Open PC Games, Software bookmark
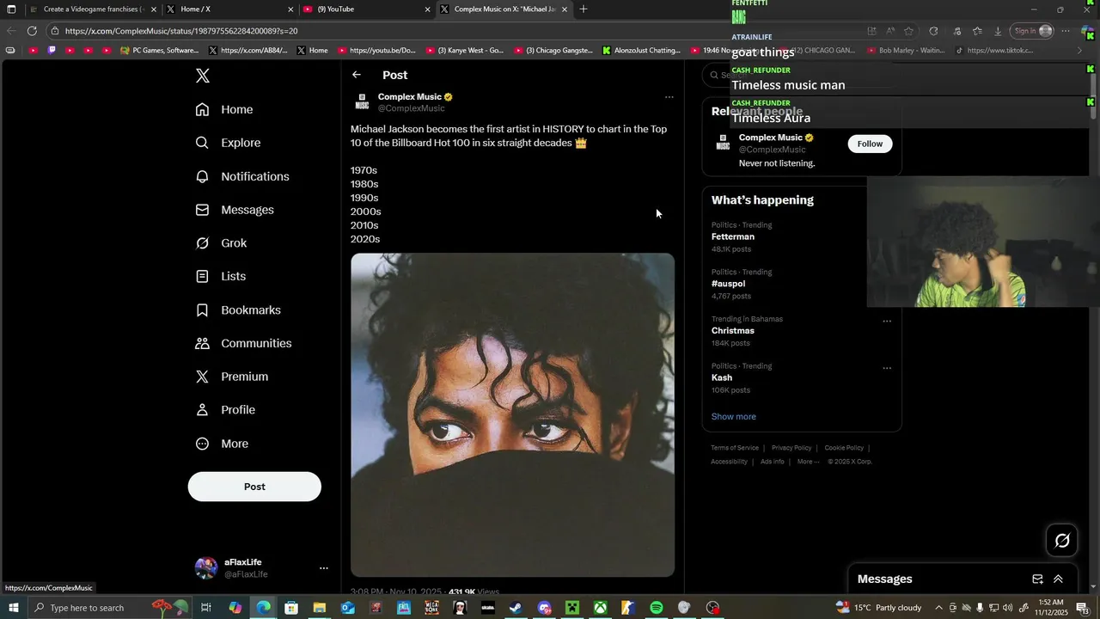1100x619 pixels. coord(160,51)
